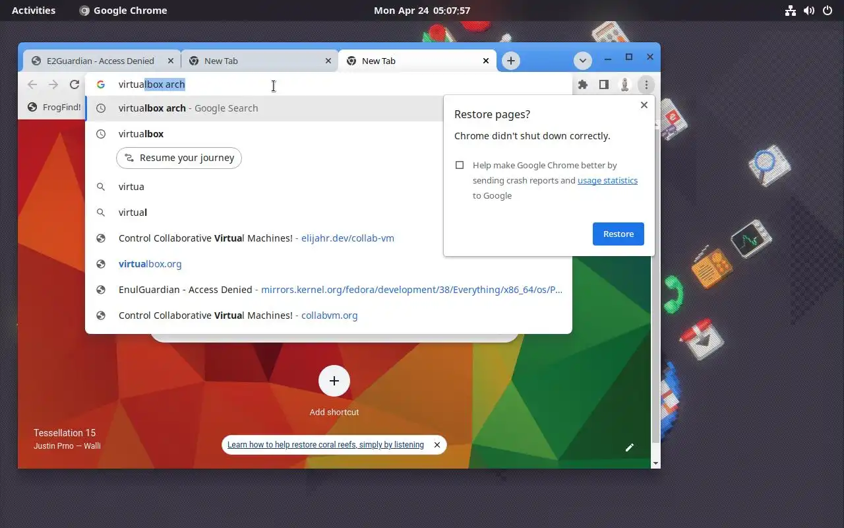Open collabvm.org suggestion
This screenshot has height=528, width=844.
(x=328, y=315)
